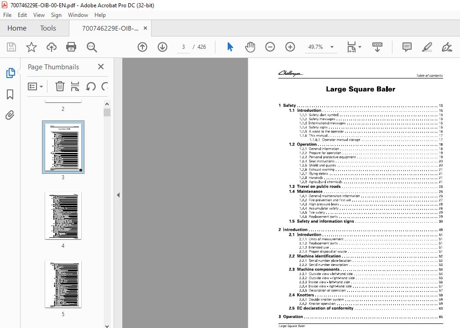
Task: Choose the Selection arrow tool
Action: [230, 47]
